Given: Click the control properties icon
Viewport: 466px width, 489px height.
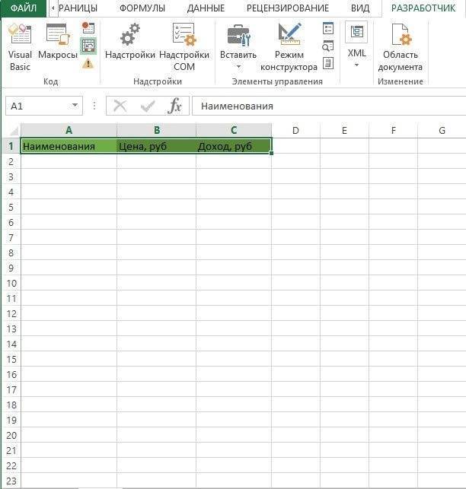Looking at the screenshot, I should [328, 28].
